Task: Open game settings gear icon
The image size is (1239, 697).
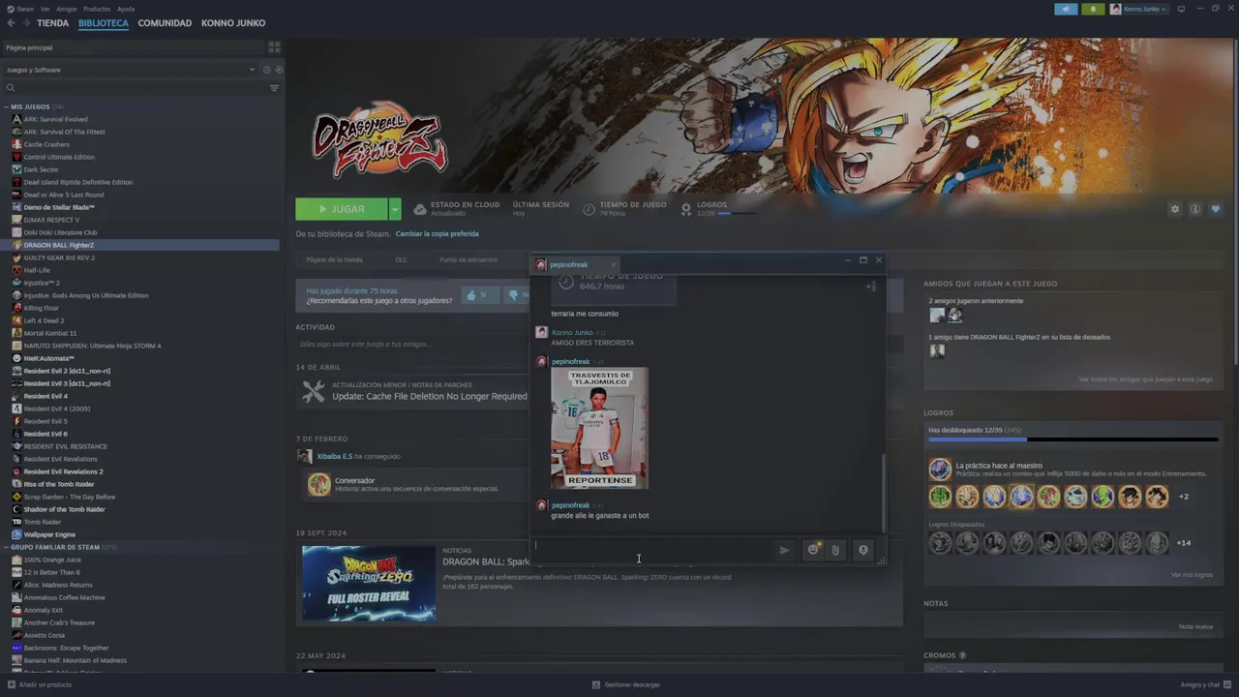Action: click(x=1175, y=209)
